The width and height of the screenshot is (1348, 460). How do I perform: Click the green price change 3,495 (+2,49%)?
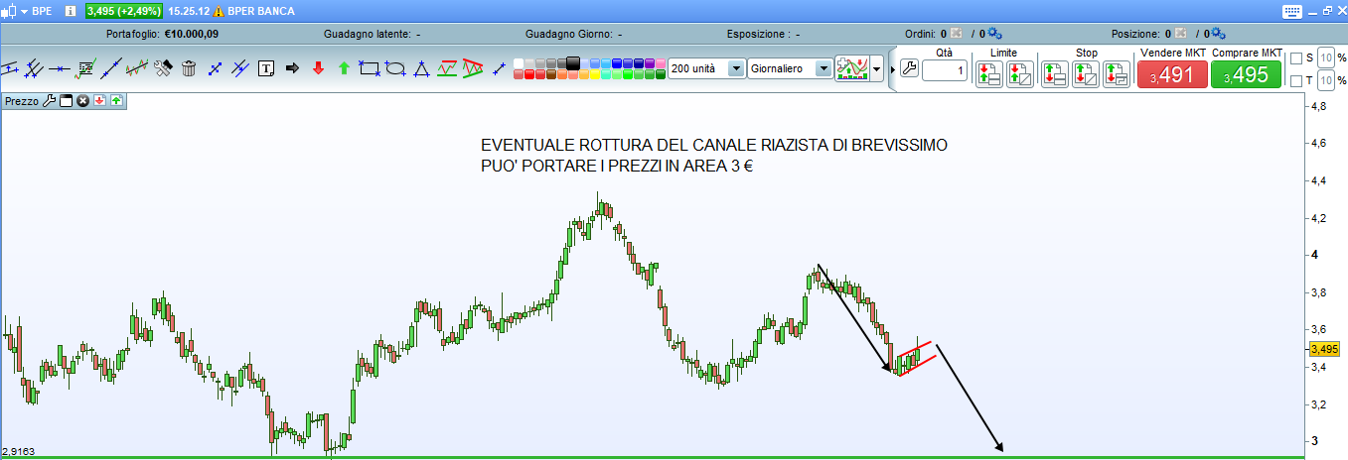pos(124,11)
